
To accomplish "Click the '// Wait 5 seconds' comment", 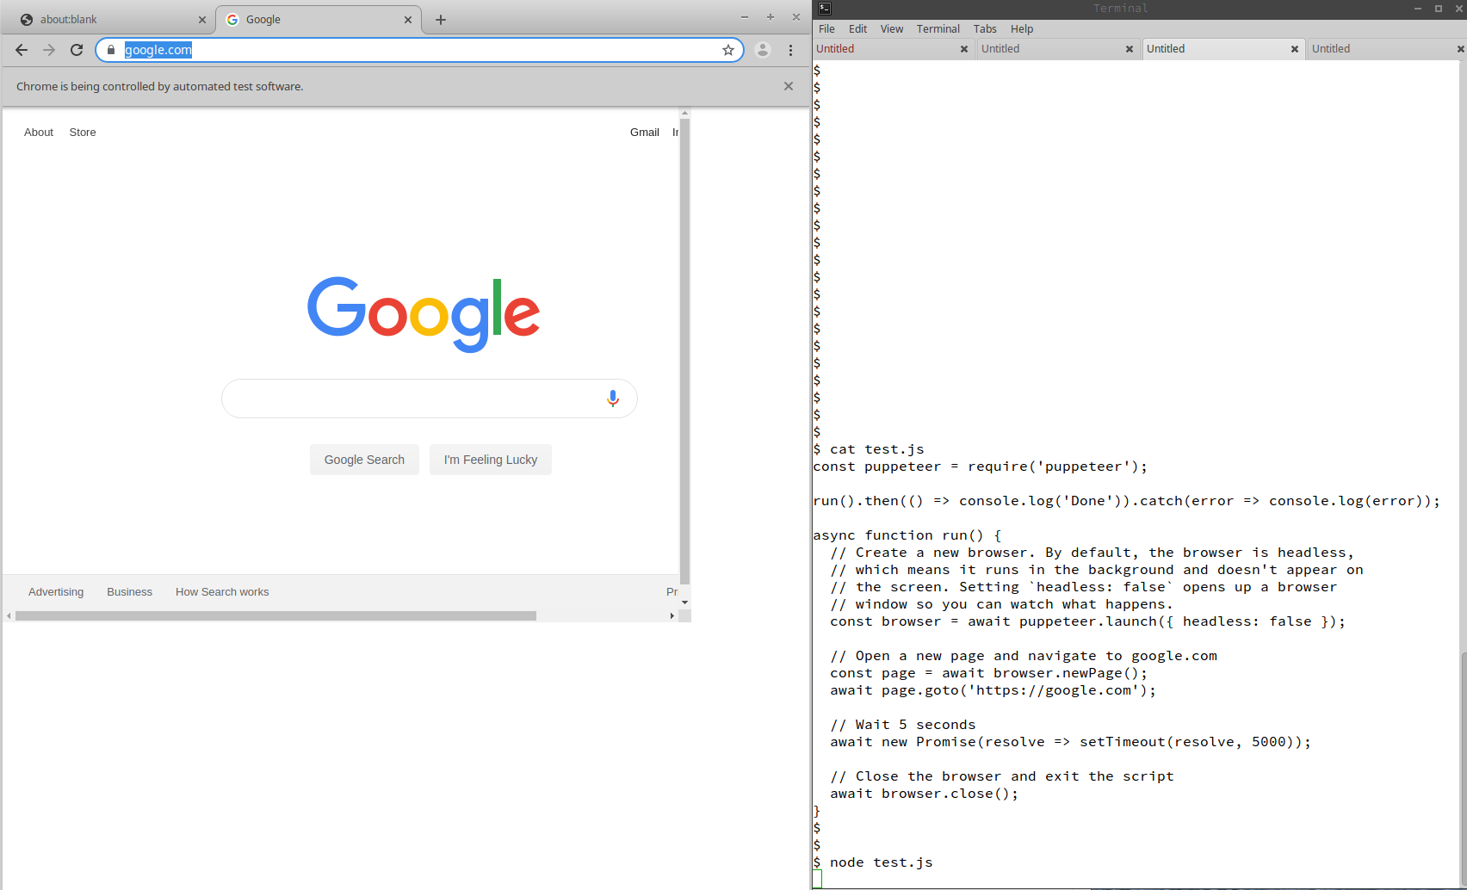I will pyautogui.click(x=903, y=725).
